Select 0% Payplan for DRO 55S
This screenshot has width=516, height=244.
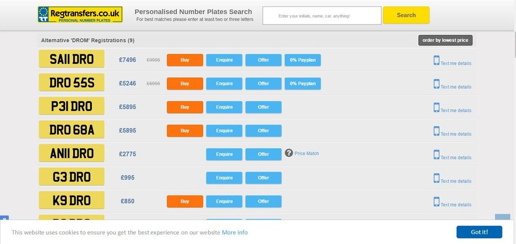tap(303, 84)
